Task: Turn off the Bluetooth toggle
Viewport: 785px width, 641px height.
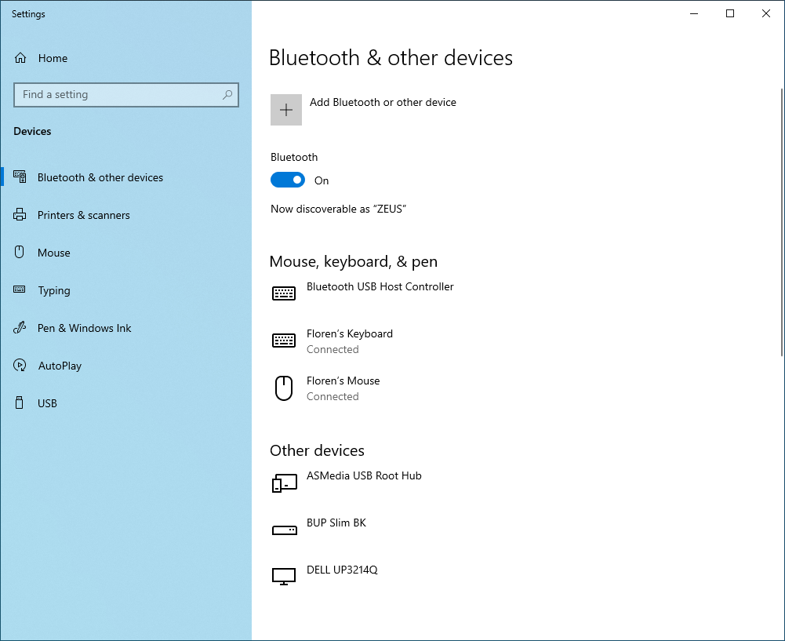Action: pyautogui.click(x=287, y=180)
